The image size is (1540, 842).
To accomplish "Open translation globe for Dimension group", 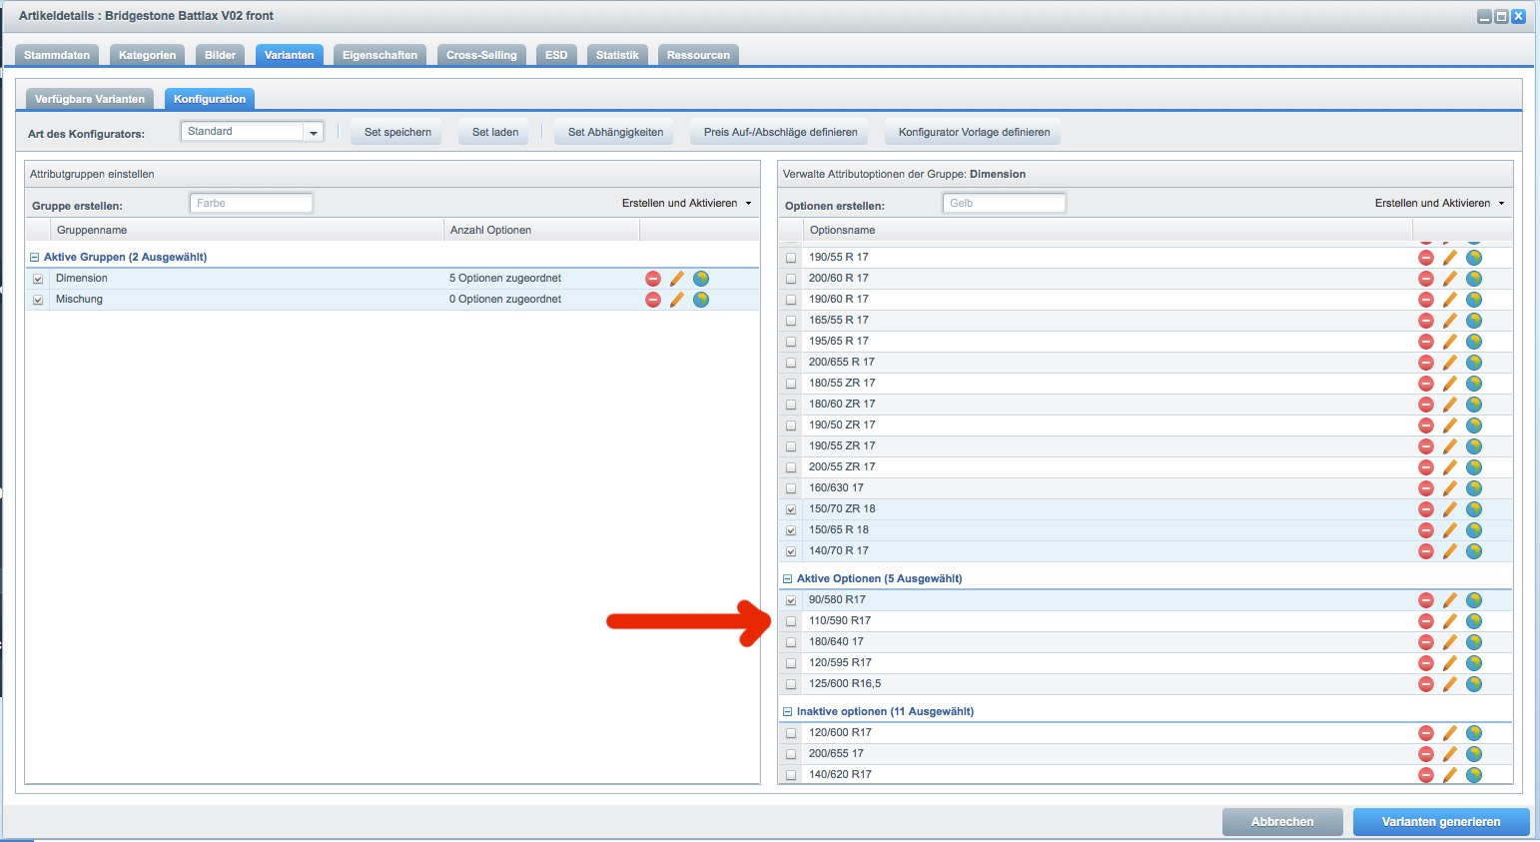I will click(701, 279).
